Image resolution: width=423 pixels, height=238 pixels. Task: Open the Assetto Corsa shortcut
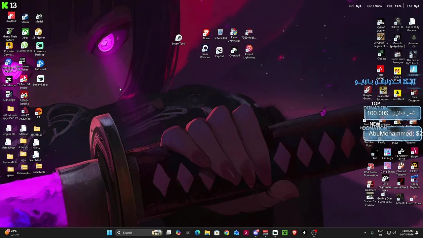pyautogui.click(x=413, y=200)
